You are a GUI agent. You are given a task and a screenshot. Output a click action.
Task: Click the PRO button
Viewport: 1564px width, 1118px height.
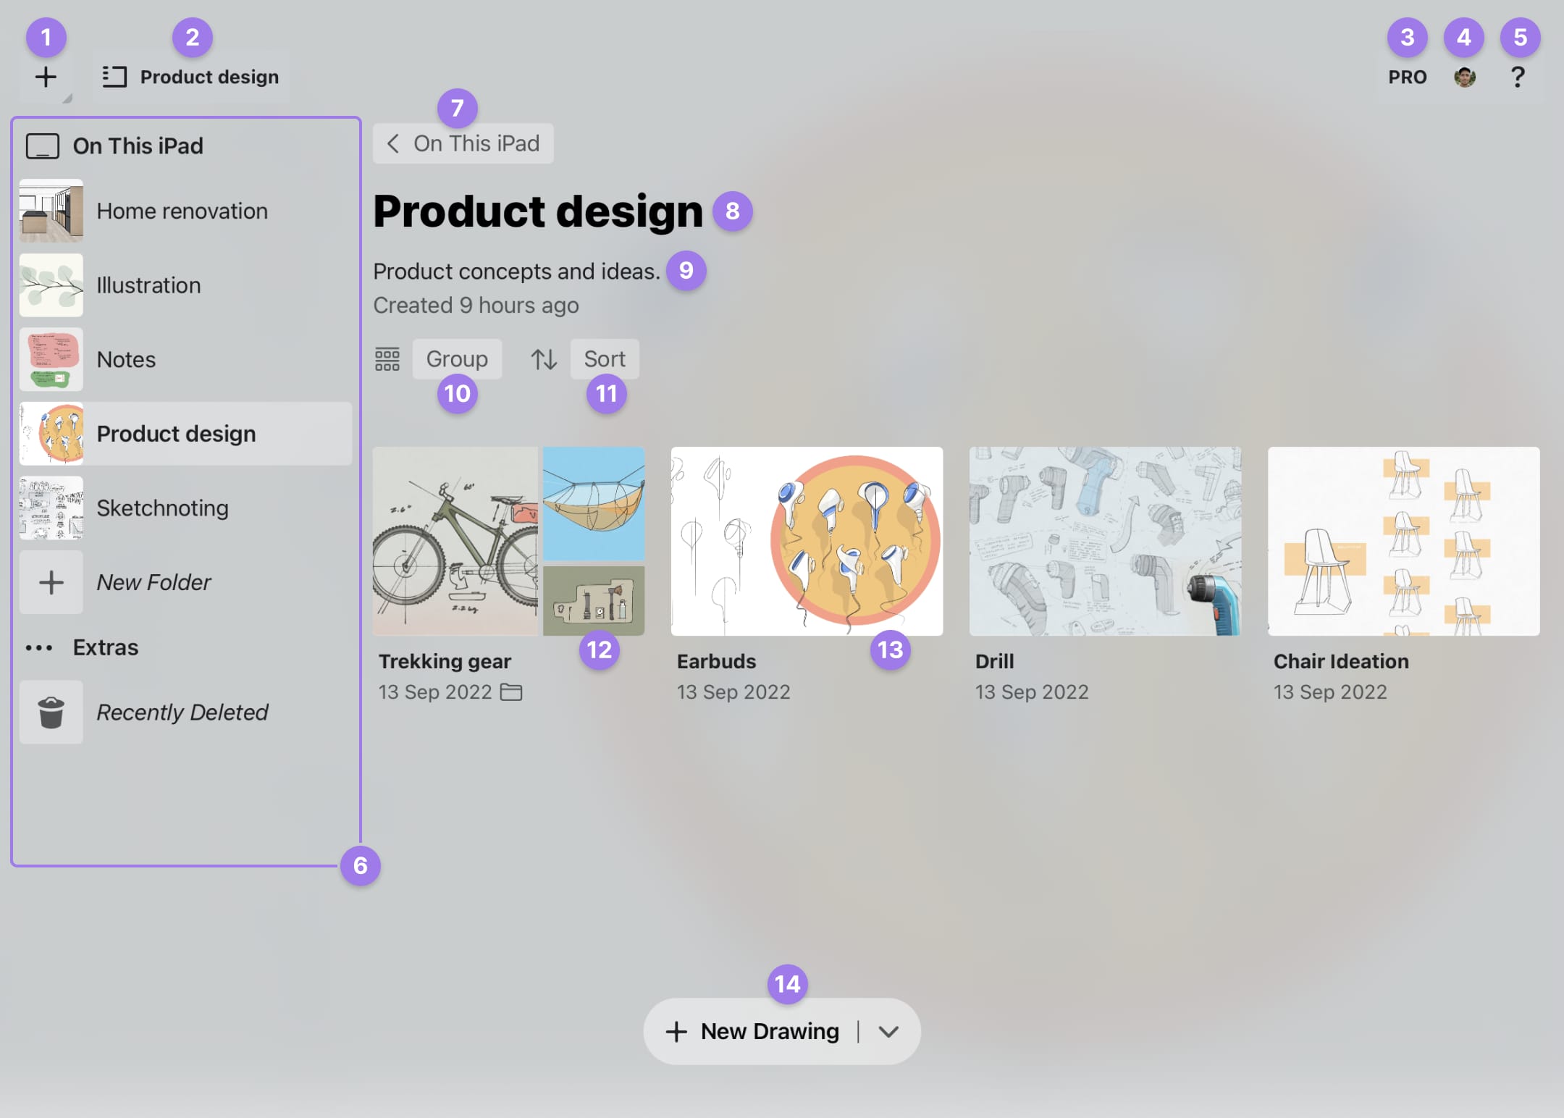click(x=1407, y=77)
